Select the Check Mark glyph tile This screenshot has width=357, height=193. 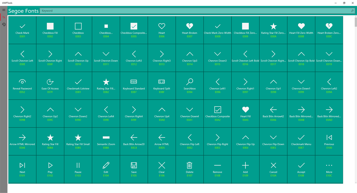(x=22, y=30)
